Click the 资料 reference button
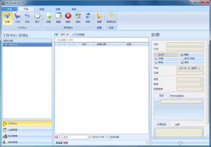This screenshot has width=211, height=147. pos(192,62)
